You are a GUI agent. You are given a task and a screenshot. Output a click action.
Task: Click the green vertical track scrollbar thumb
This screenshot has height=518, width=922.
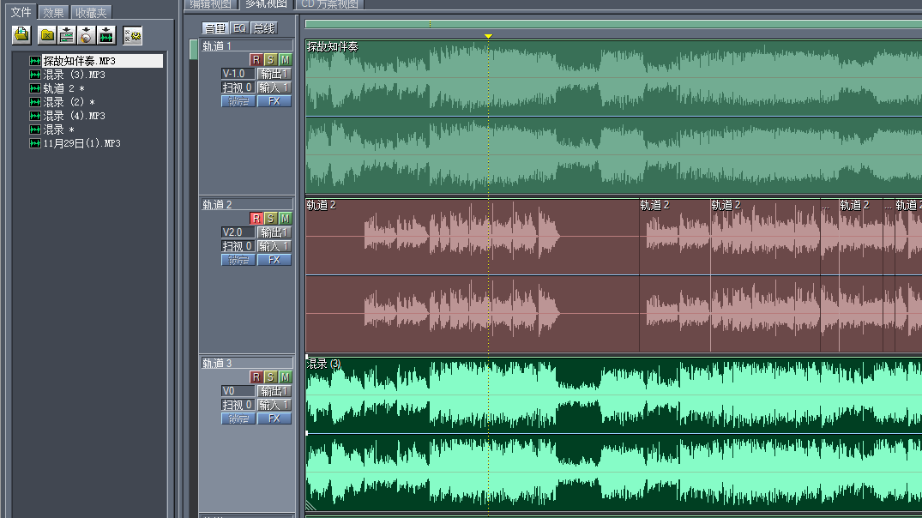pyautogui.click(x=193, y=49)
